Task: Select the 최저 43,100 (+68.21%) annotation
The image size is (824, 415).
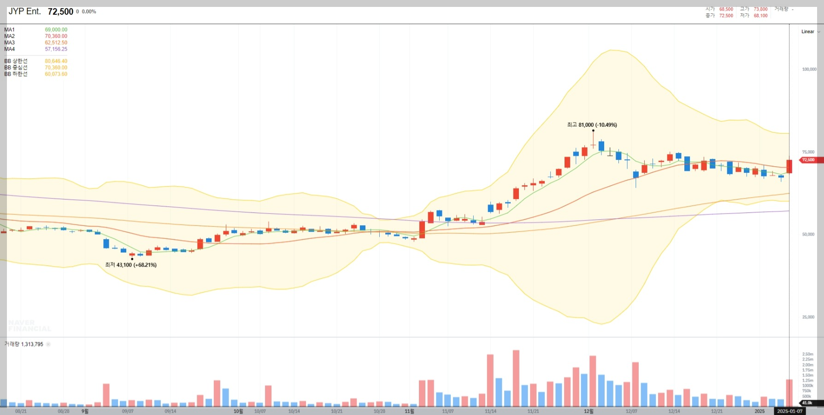Action: coord(131,265)
